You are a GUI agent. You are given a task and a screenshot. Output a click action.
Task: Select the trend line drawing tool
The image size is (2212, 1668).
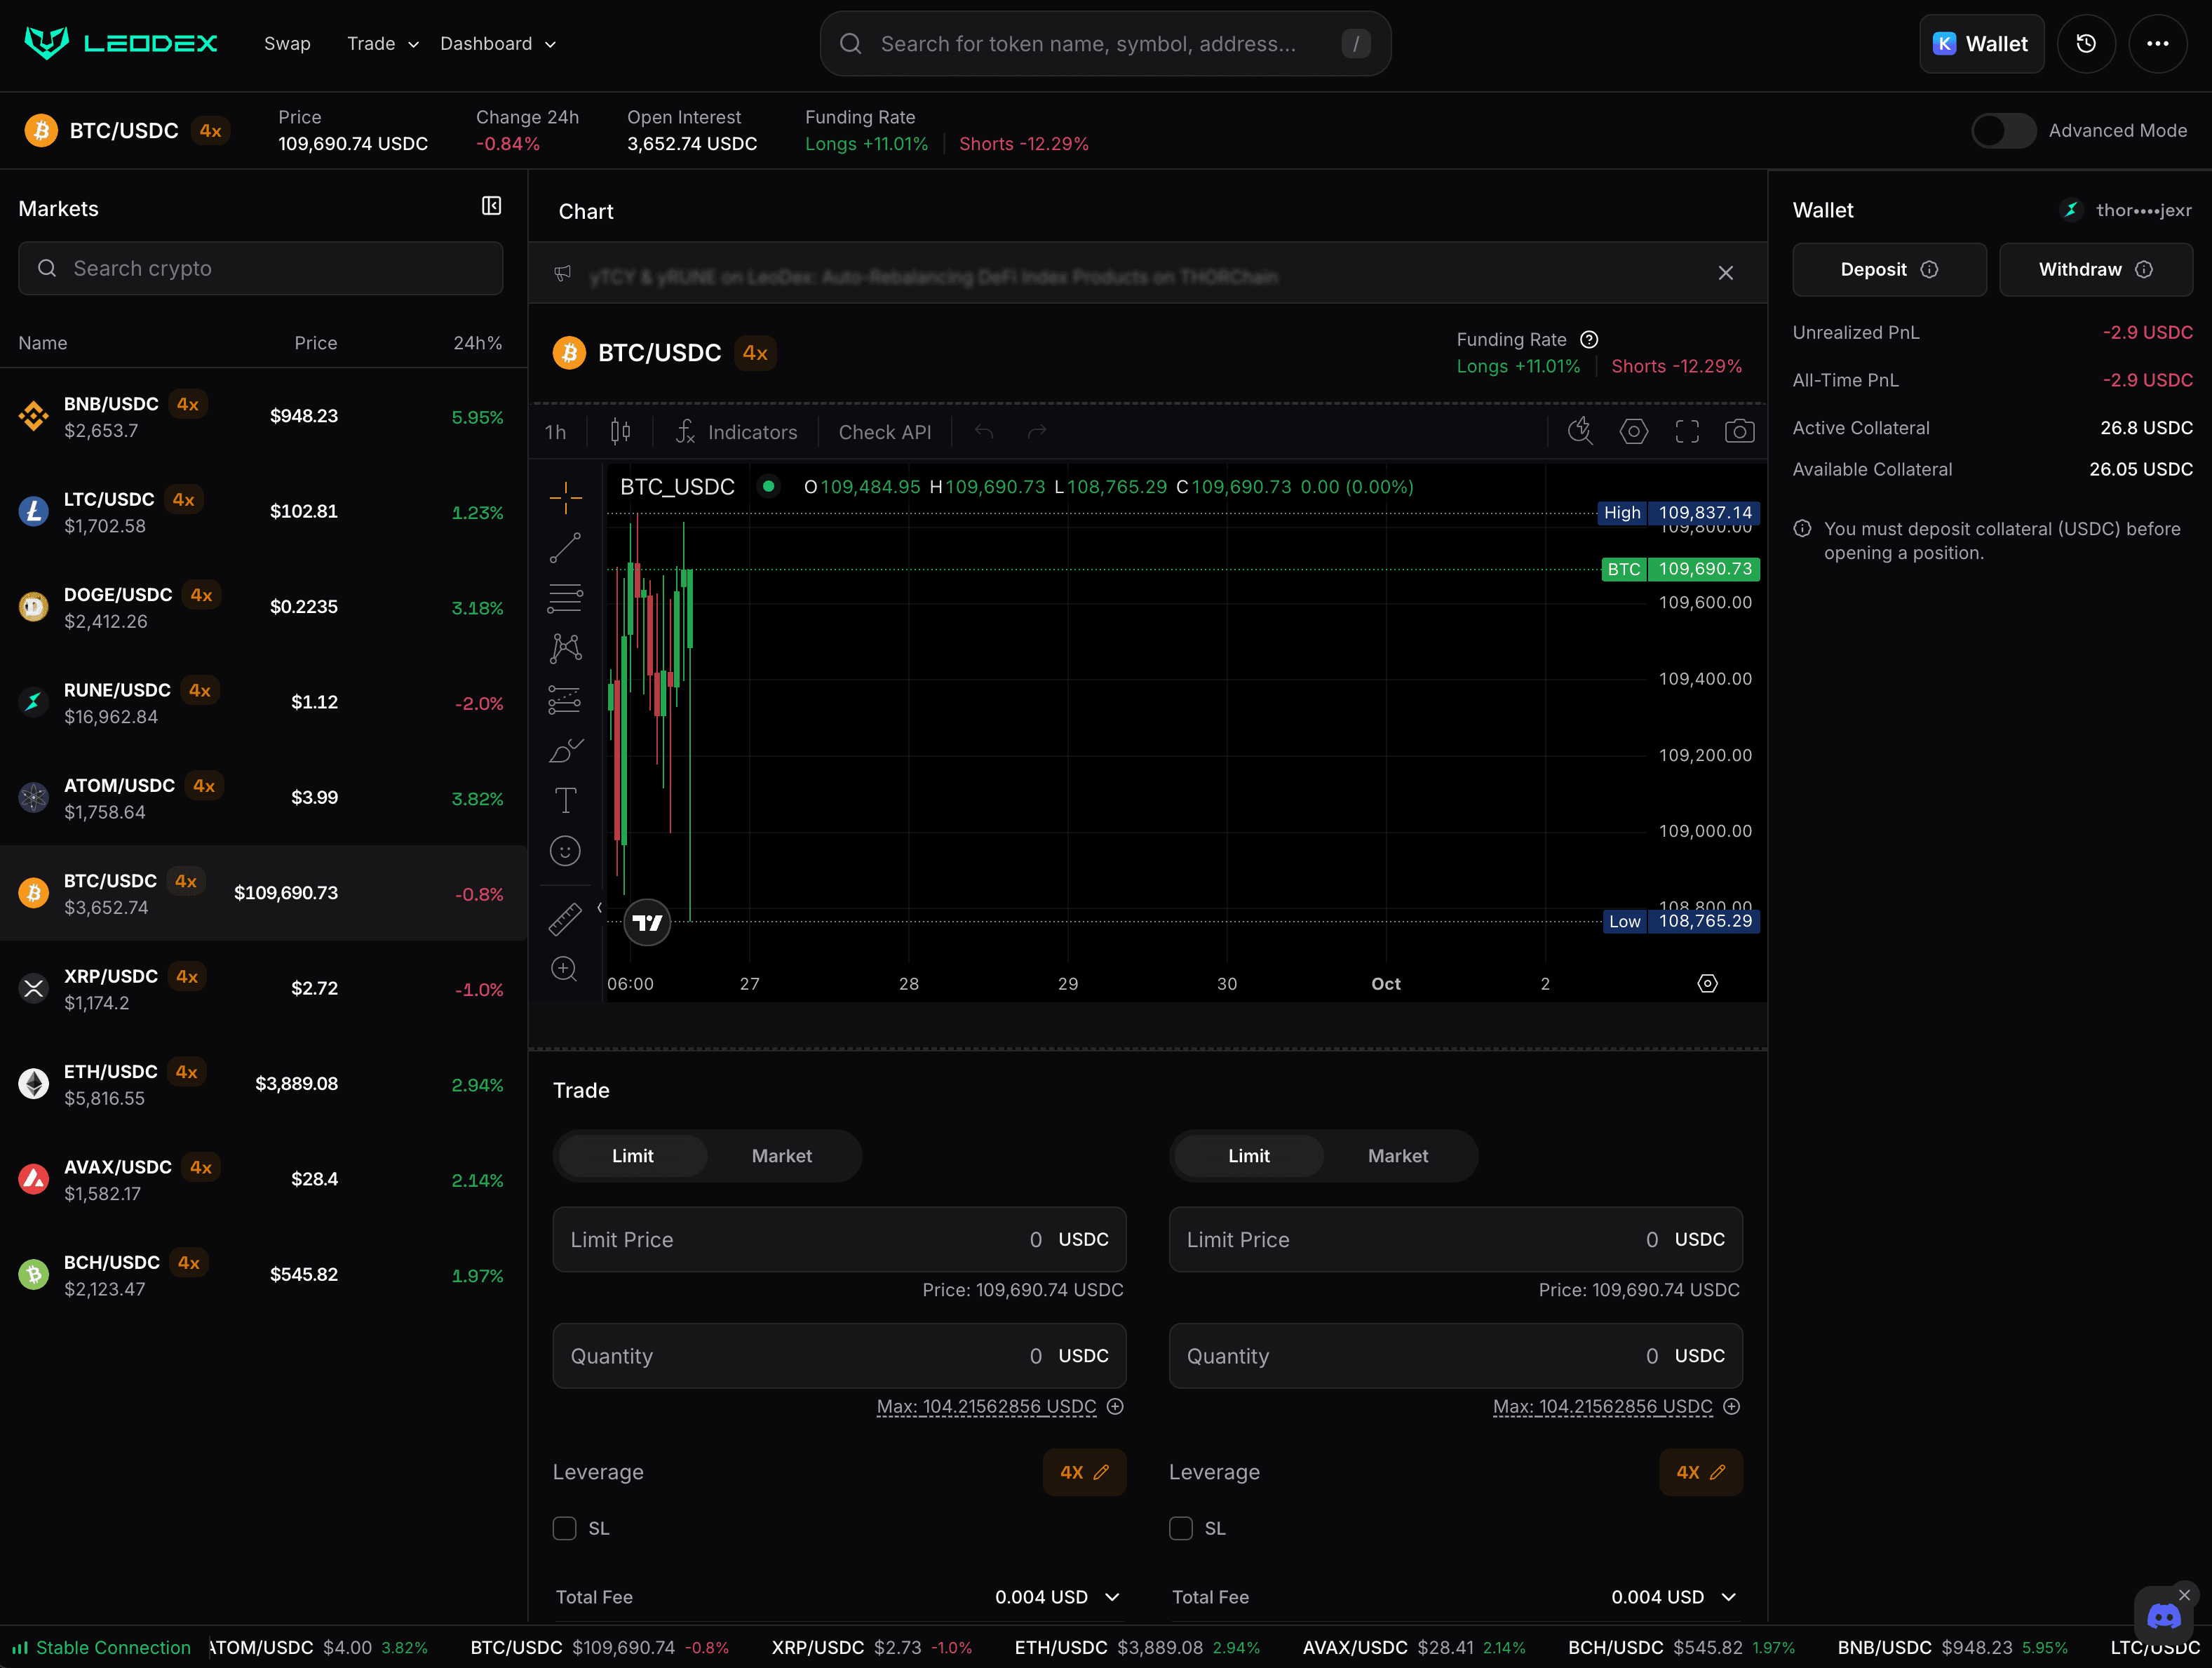click(x=565, y=548)
